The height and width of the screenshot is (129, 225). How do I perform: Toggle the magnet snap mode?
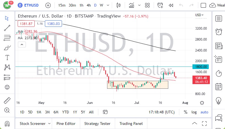click(7, 124)
